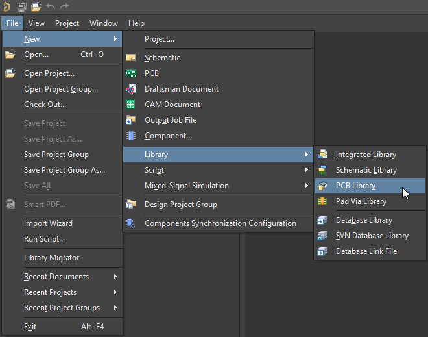Click the Draftsman Document icon

click(132, 89)
